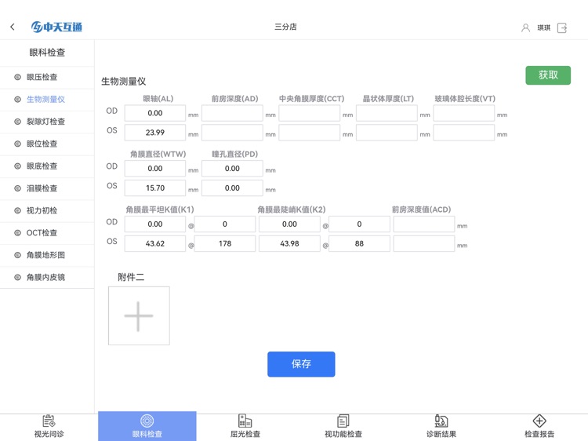
Task: Click the 检查报告 plus-diamond icon
Action: (539, 421)
